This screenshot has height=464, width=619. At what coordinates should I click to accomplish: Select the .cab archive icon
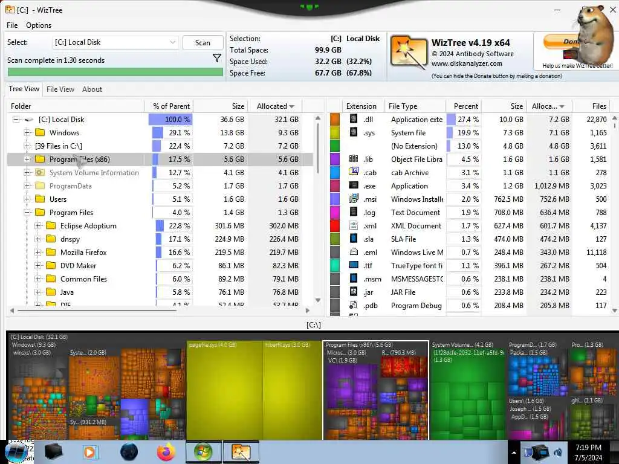click(x=354, y=172)
